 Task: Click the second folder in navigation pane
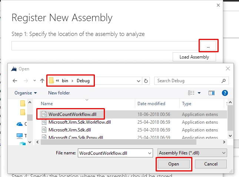pos(23,112)
